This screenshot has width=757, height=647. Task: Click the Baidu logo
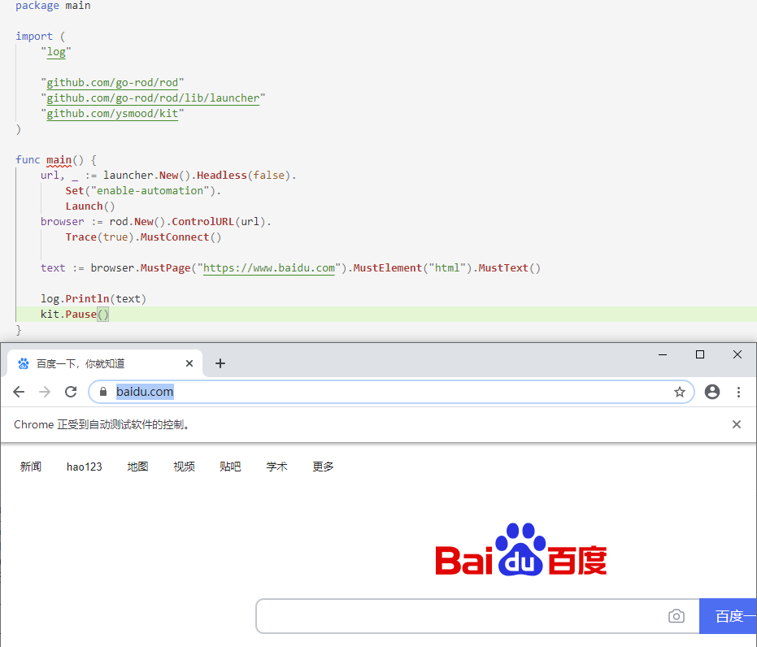520,549
